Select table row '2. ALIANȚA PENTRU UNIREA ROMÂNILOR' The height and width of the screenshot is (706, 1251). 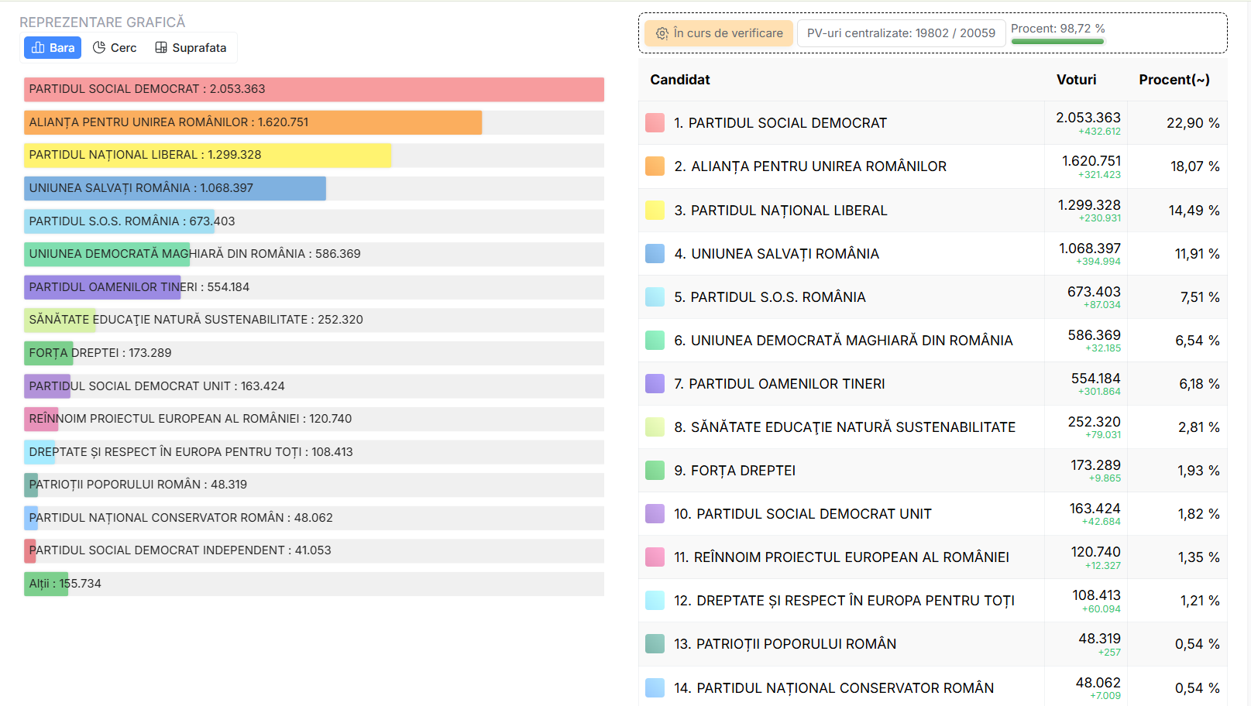[x=933, y=166]
